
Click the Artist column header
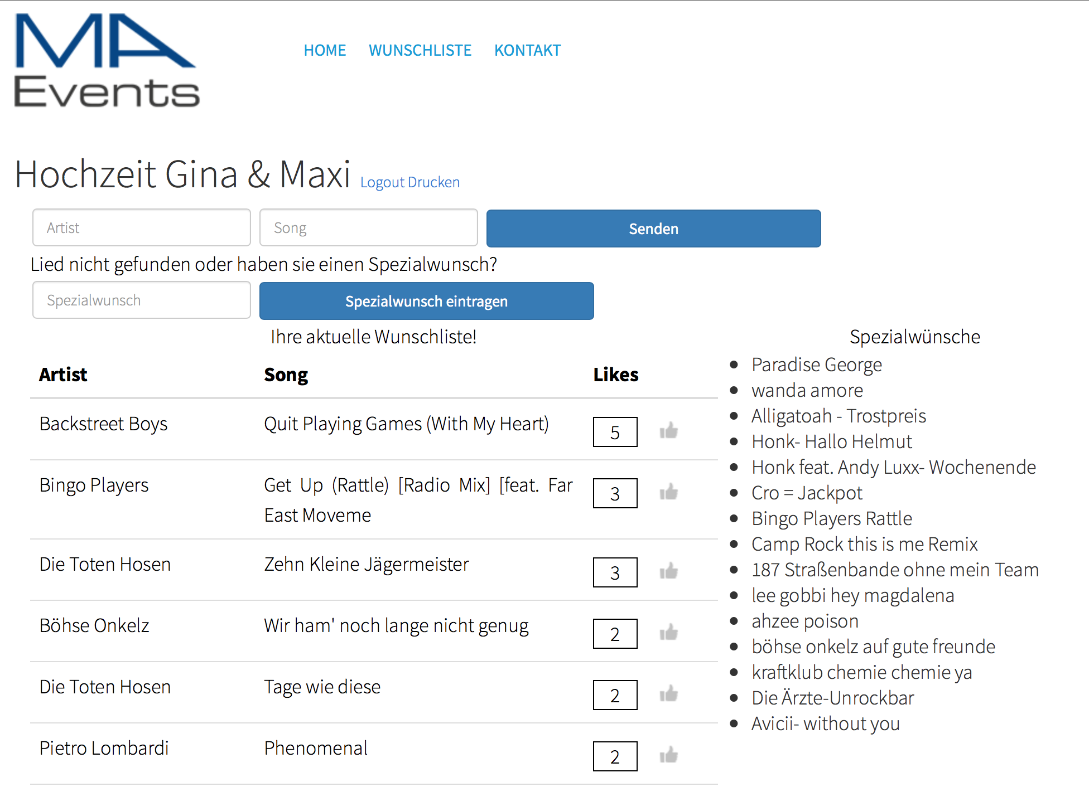click(x=63, y=375)
